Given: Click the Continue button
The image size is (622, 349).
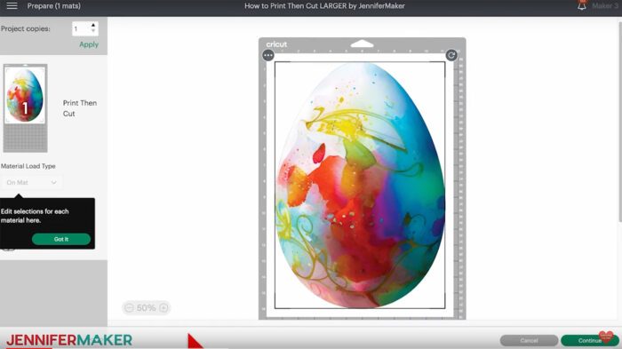Looking at the screenshot, I should point(589,340).
